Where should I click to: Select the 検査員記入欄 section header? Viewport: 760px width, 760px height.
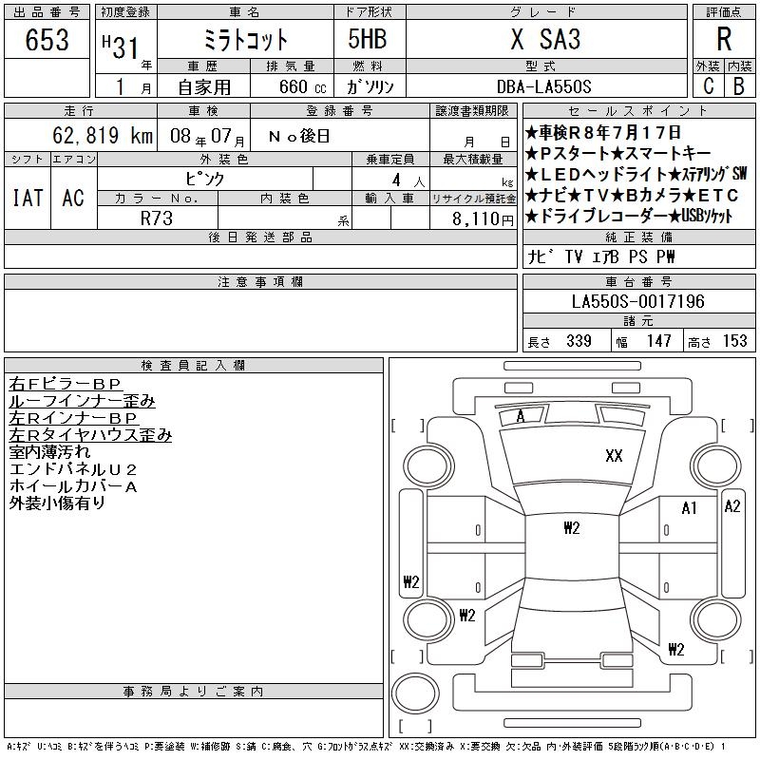point(193,365)
